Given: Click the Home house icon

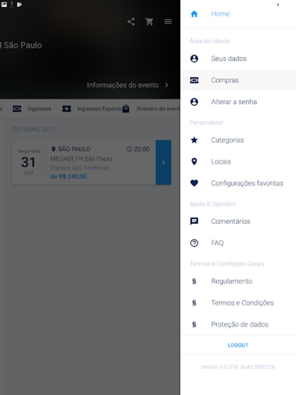Looking at the screenshot, I should coord(194,14).
